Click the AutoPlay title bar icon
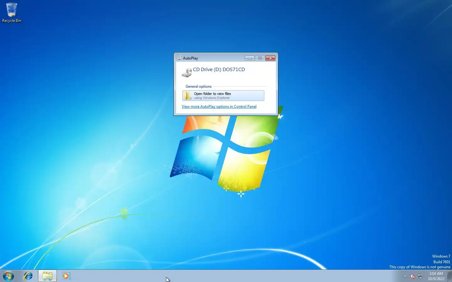452x282 pixels. pos(179,58)
